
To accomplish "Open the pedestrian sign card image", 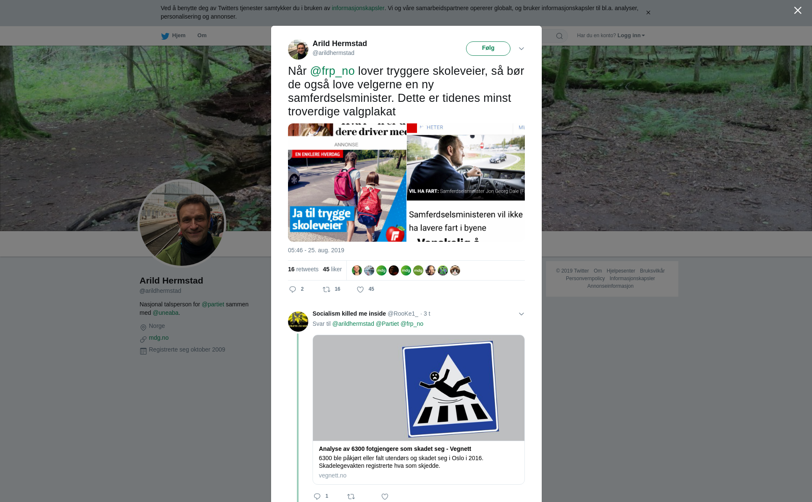I will point(419,388).
